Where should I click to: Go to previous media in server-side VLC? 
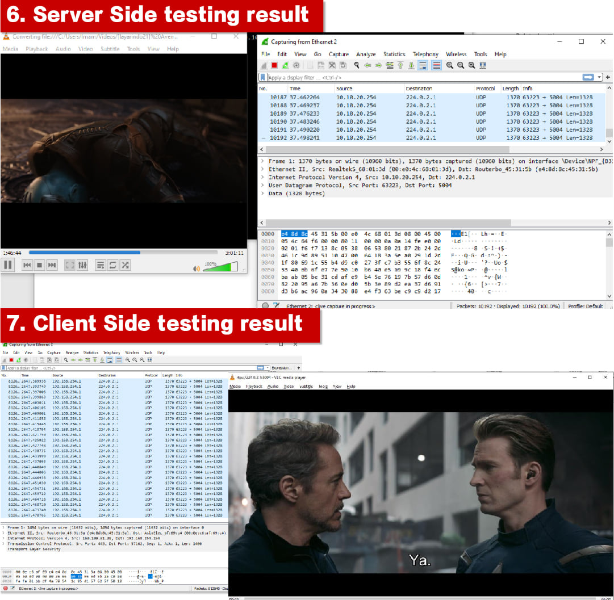27,265
